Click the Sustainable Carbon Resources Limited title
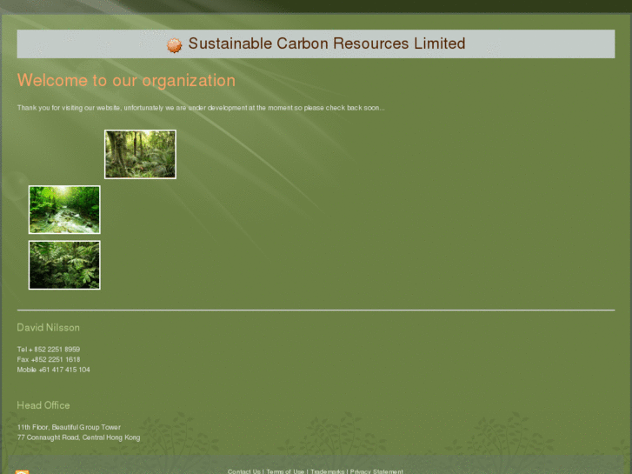 coord(326,43)
